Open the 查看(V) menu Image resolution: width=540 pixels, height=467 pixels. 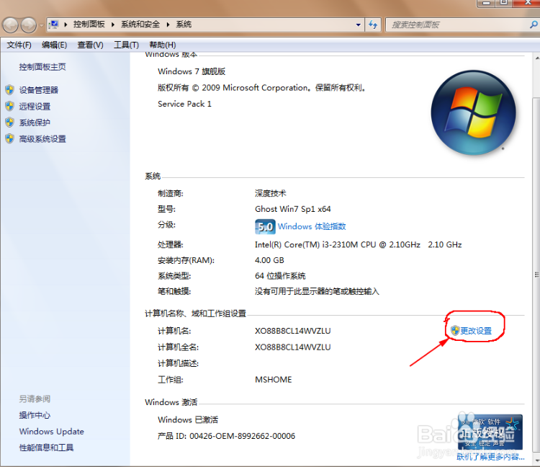90,45
